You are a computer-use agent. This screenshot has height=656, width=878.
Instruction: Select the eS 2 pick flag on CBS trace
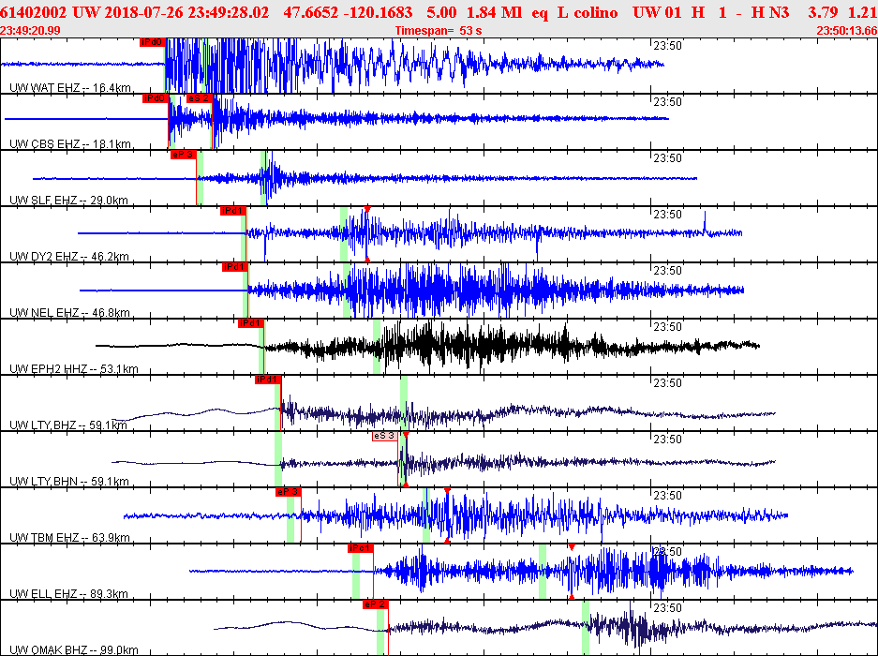pos(199,98)
